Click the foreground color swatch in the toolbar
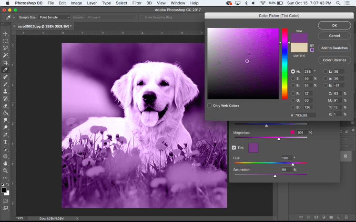This screenshot has width=356, height=222. [x=4, y=190]
